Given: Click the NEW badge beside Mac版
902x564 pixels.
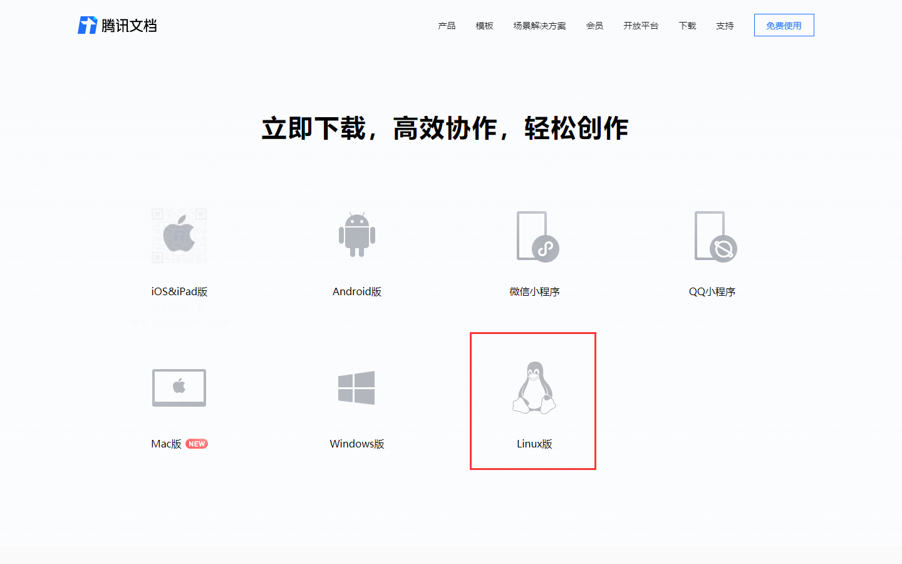Looking at the screenshot, I should point(197,444).
